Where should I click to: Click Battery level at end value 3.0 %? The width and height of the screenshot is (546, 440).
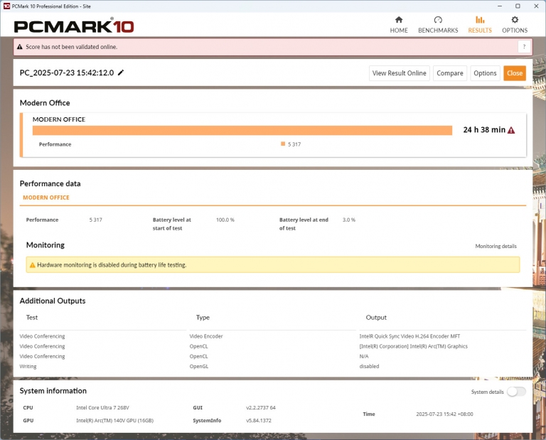pyautogui.click(x=349, y=220)
